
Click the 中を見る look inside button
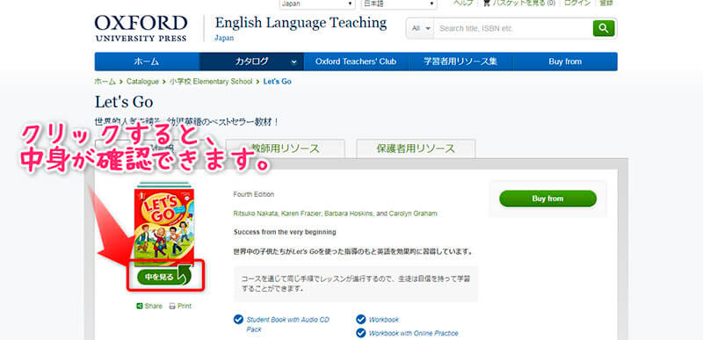164,277
